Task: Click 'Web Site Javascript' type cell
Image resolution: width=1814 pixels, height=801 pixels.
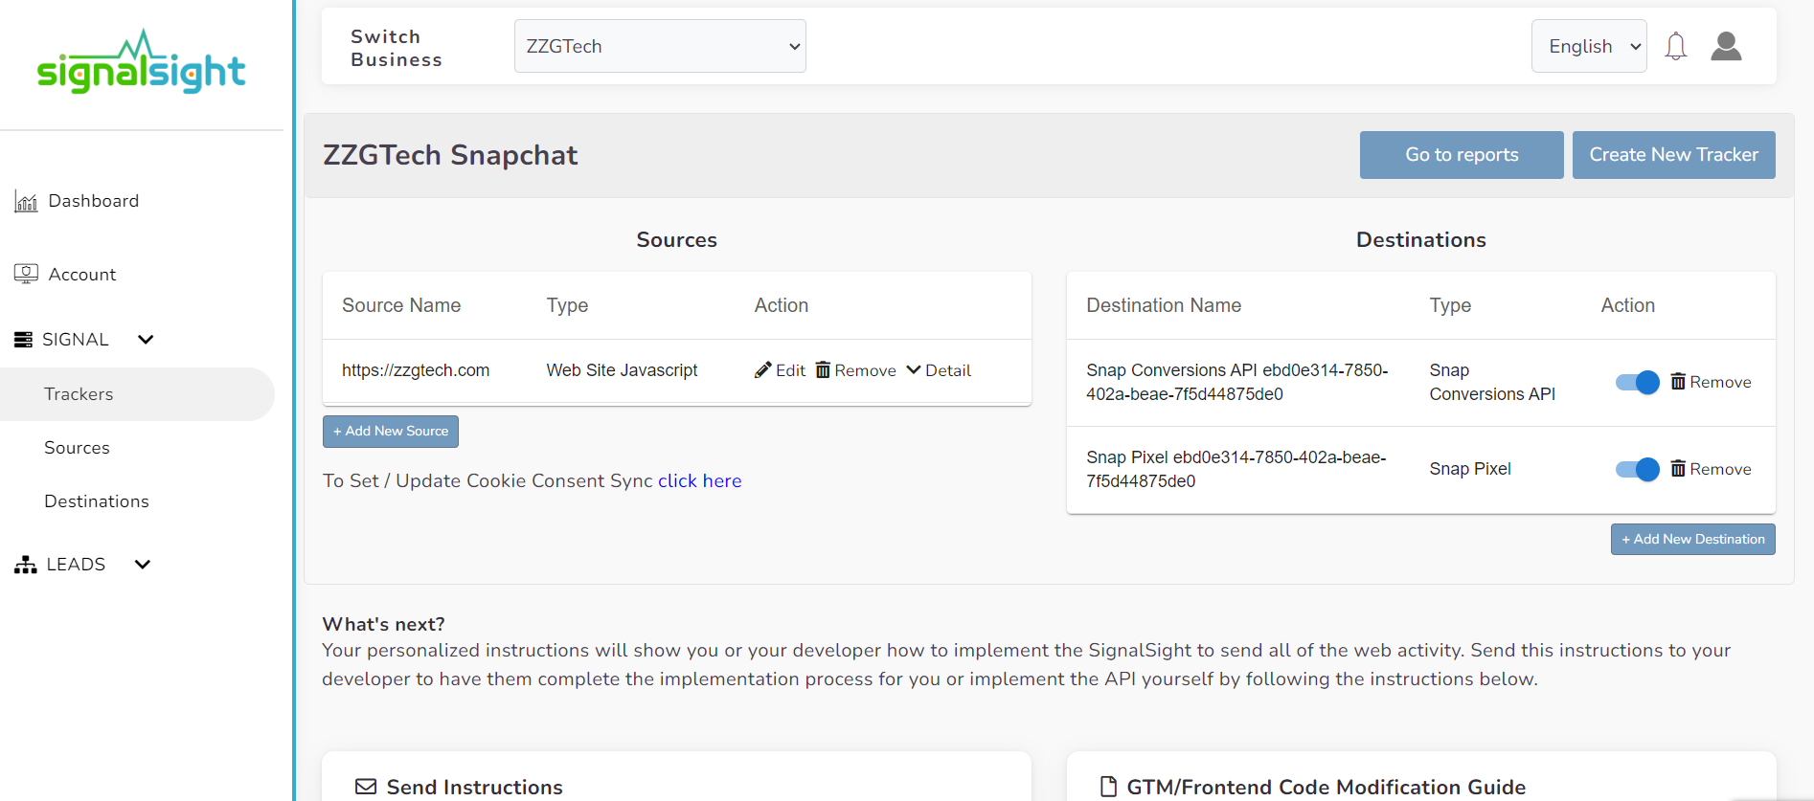Action: [622, 370]
